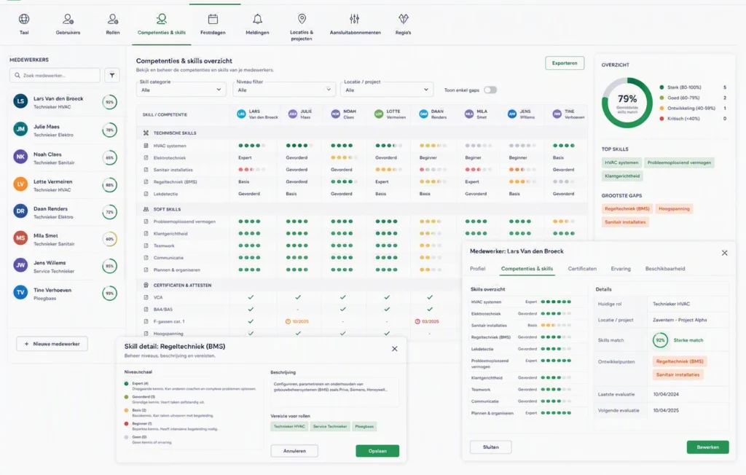Open the Beschikbaarheid tab
The width and height of the screenshot is (746, 475).
(x=665, y=269)
